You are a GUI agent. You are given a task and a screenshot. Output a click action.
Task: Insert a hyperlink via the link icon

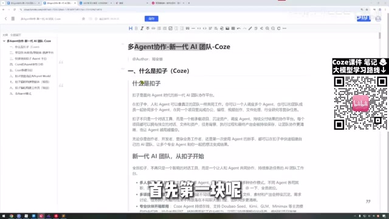pyautogui.click(x=153, y=29)
